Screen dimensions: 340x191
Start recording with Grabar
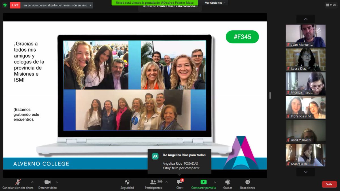click(228, 184)
